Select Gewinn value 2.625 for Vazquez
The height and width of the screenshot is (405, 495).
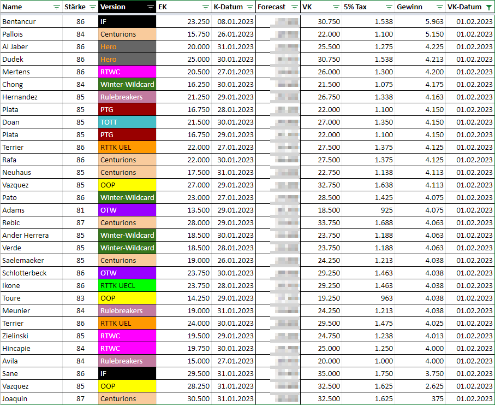click(420, 386)
